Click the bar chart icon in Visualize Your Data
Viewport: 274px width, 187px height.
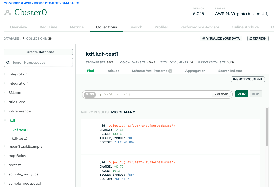(x=204, y=38)
